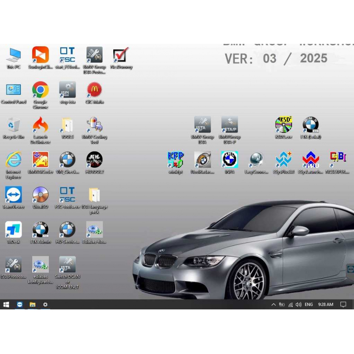Open This PC desktop icon
The image size is (354, 354).
coord(13,58)
